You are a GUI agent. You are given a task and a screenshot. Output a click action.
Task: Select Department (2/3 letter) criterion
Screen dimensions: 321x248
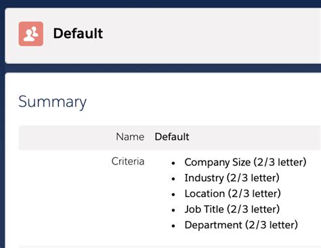[x=241, y=225]
